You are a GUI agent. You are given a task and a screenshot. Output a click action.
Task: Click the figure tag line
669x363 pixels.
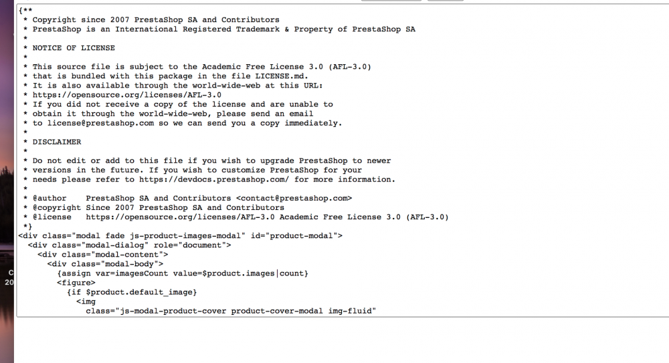pyautogui.click(x=76, y=283)
